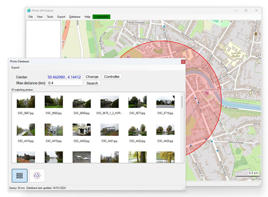Viewport: 268px width, 197px height.
Task: Click the Change button
Action: tap(92, 77)
